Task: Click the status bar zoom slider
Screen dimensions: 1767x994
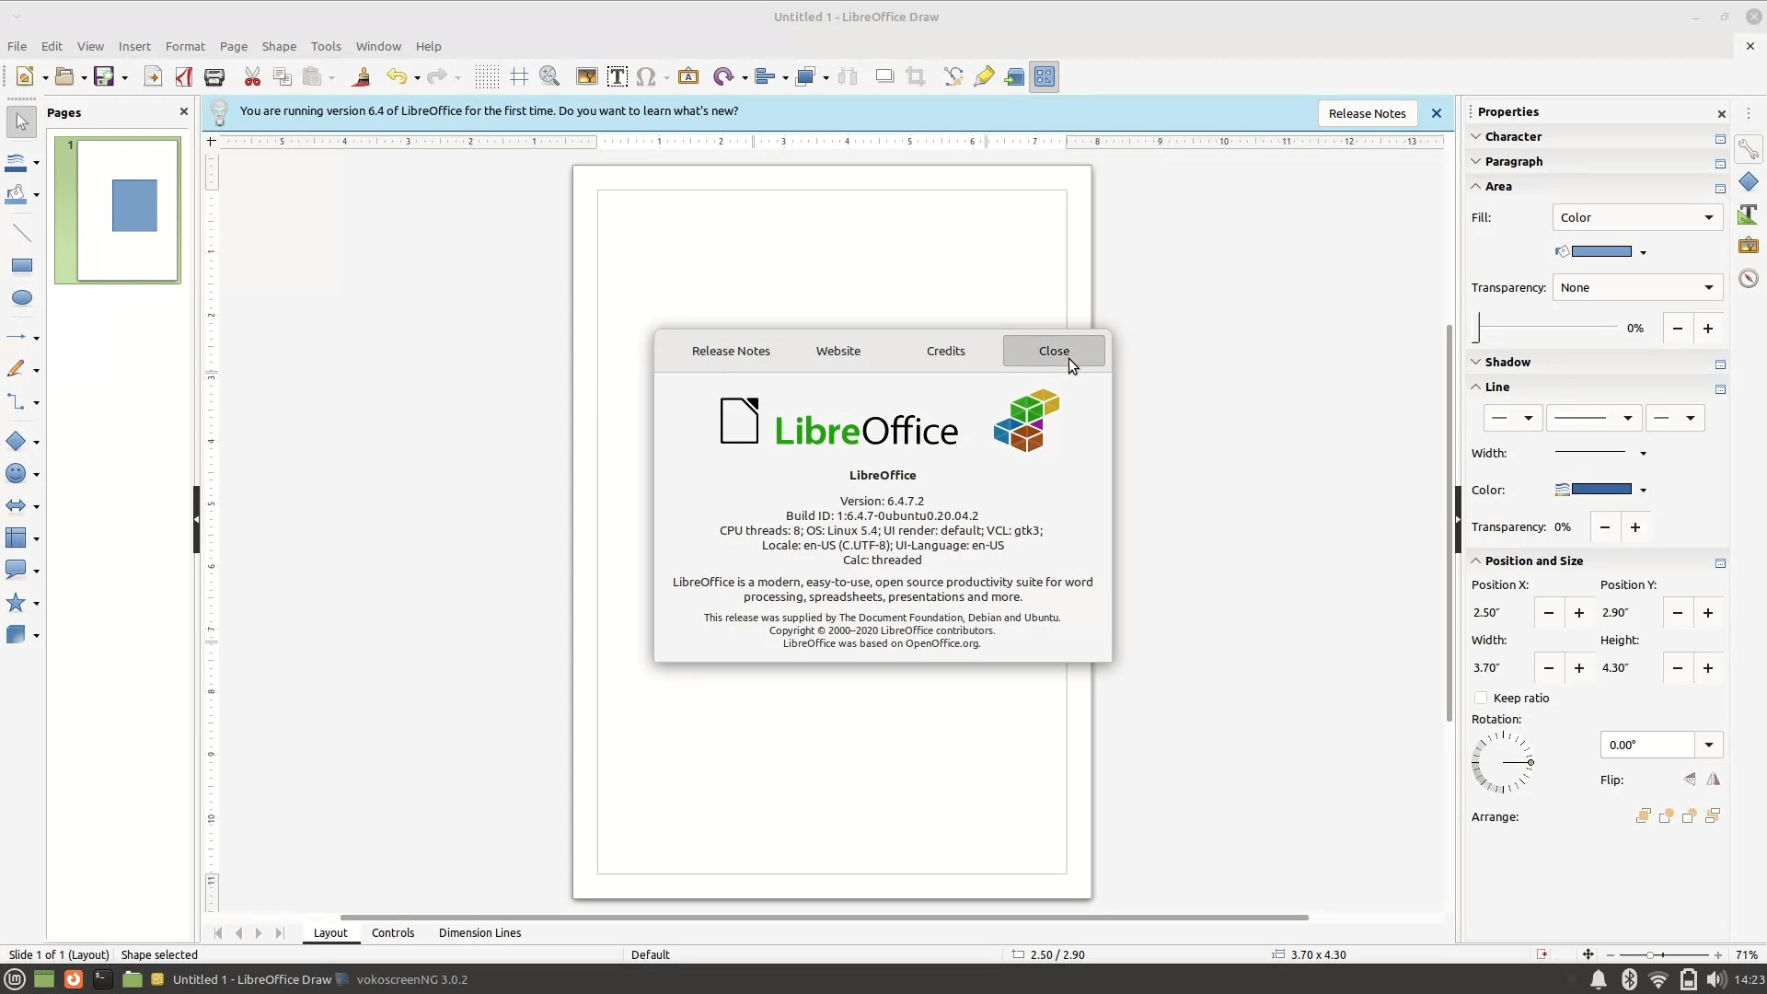Action: pos(1663,955)
